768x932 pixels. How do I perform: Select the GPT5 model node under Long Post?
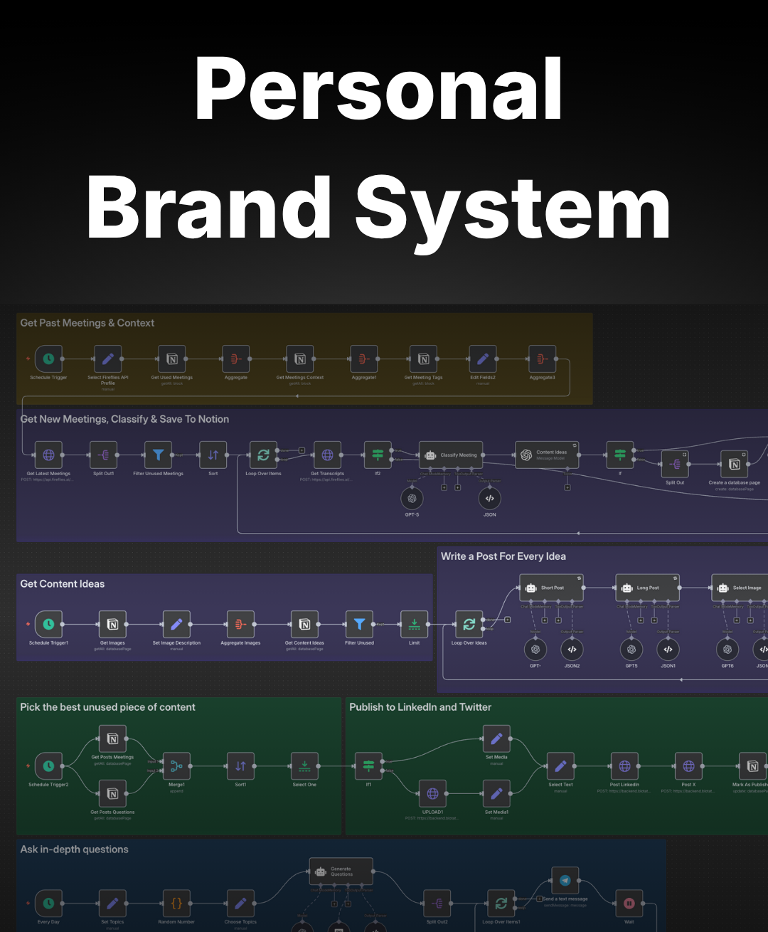(x=631, y=649)
